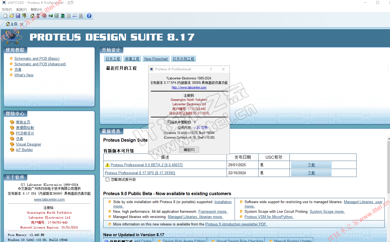Open Proteus Professional 8.17 SP5 link

140,173
